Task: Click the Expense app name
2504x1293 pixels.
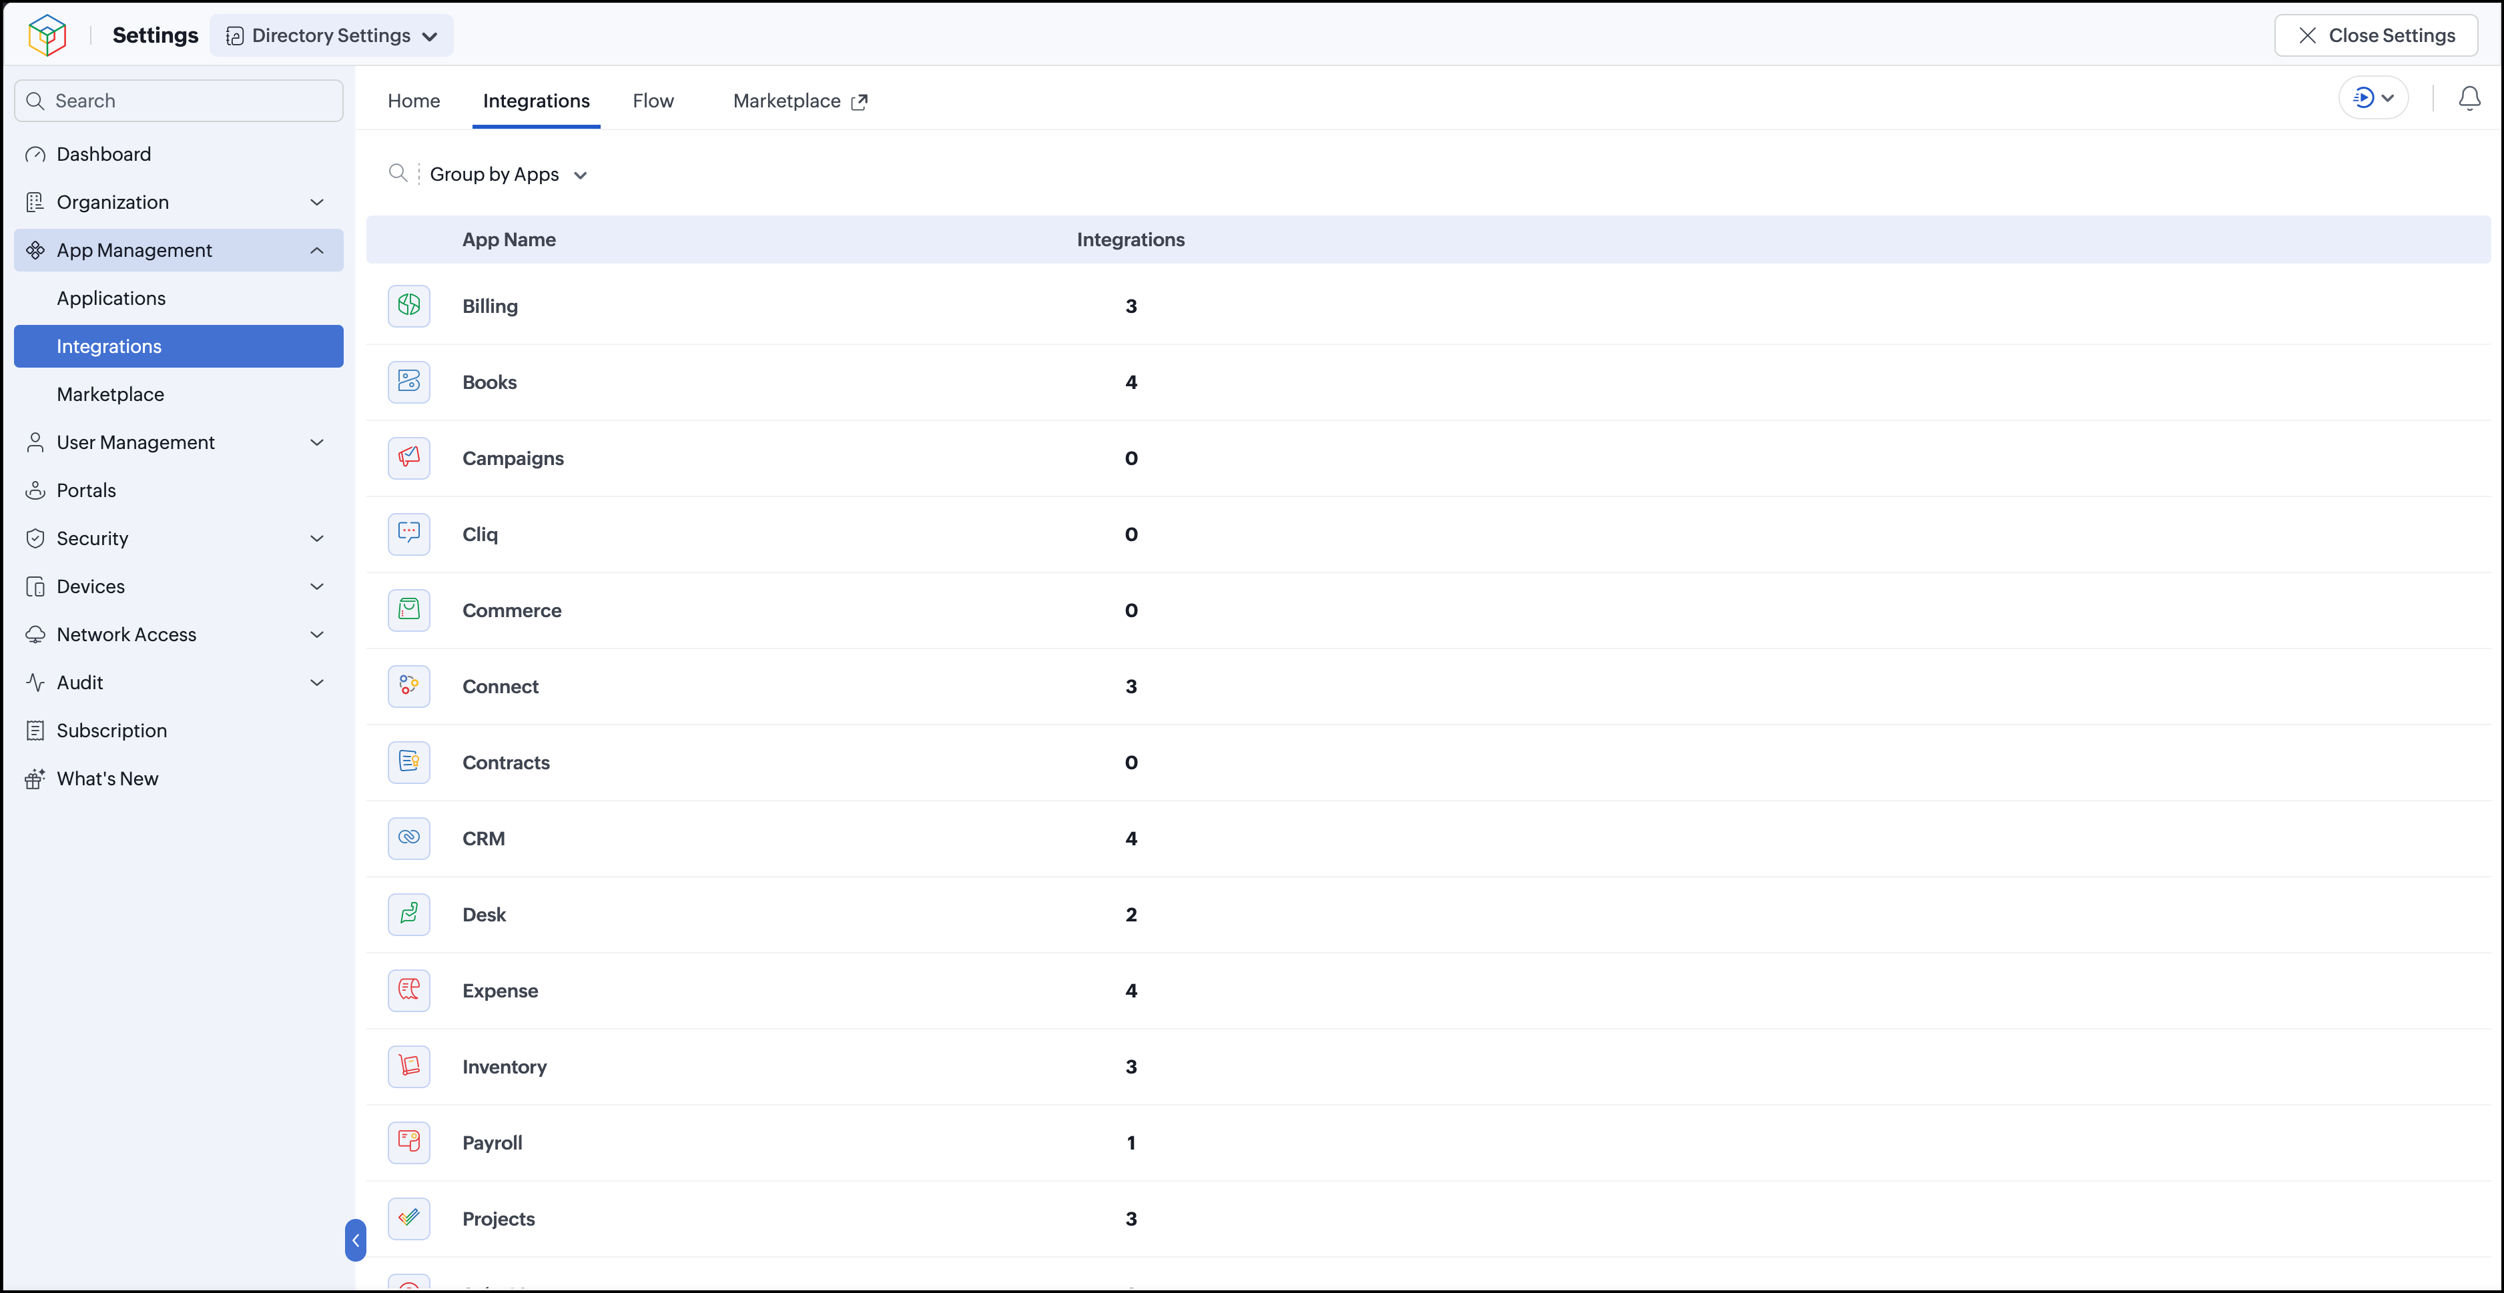Action: click(501, 990)
